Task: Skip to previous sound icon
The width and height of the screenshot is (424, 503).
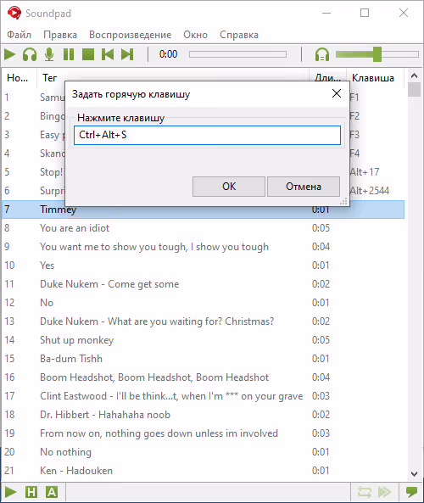Action: tap(108, 54)
